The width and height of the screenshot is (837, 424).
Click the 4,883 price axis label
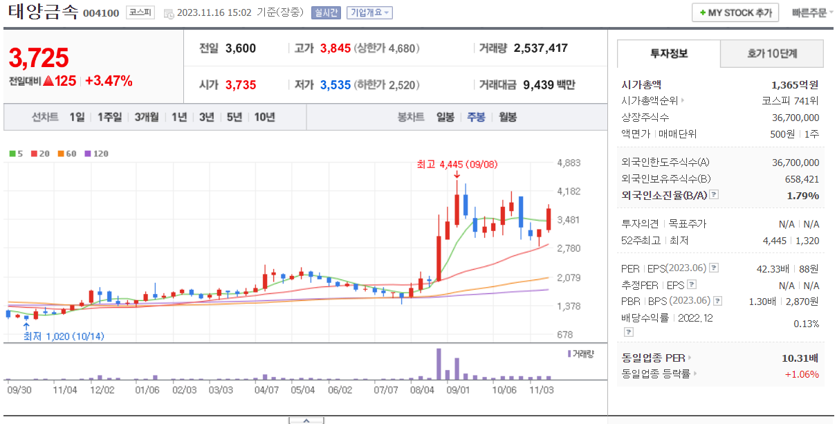click(x=569, y=163)
